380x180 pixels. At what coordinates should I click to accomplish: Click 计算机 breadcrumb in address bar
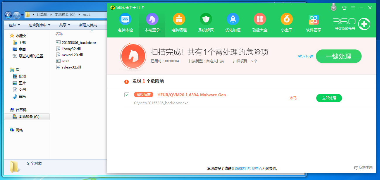click(42, 15)
